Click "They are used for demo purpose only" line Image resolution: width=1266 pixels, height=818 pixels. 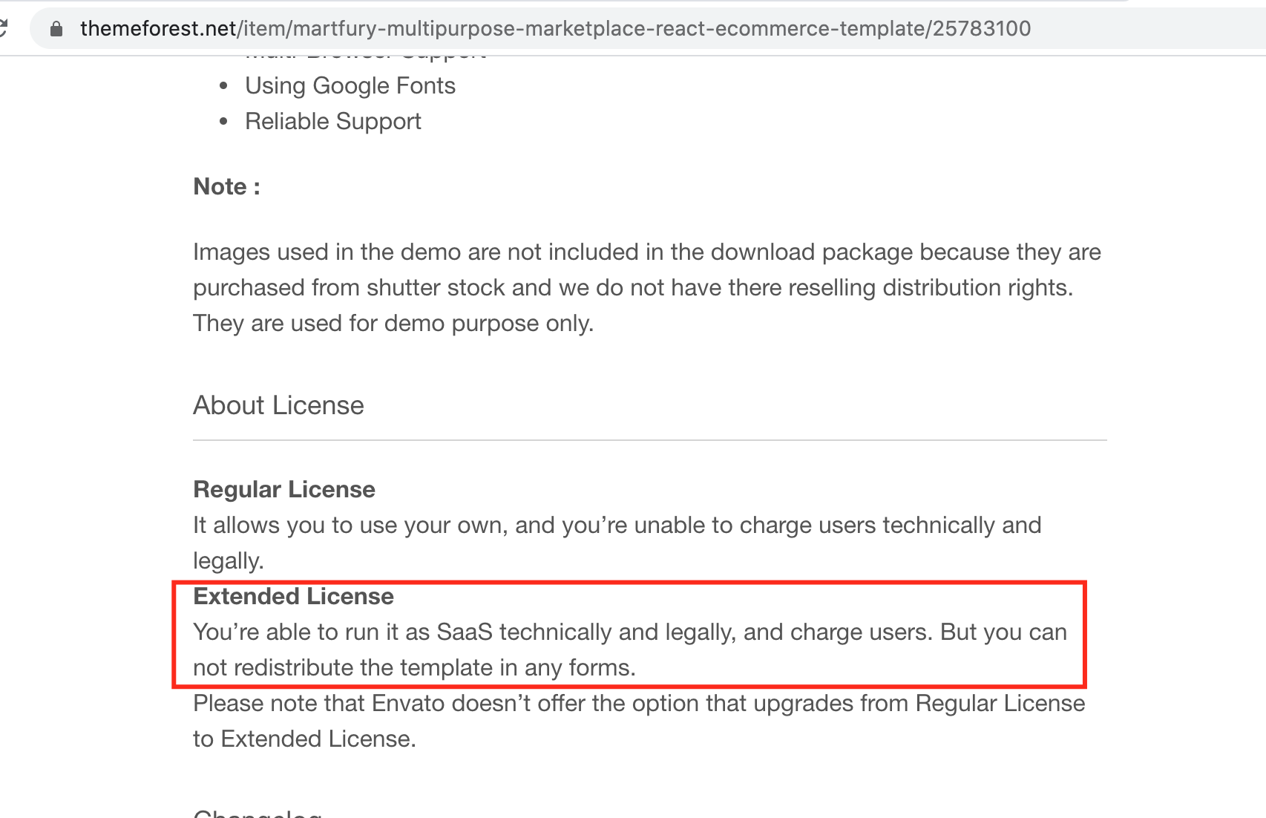point(393,324)
